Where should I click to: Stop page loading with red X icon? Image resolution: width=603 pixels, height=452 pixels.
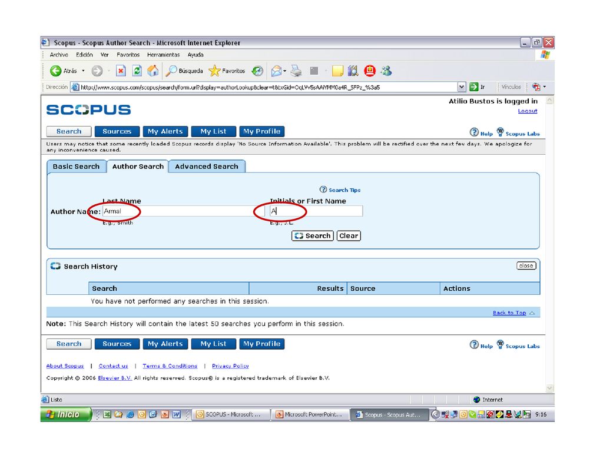click(x=121, y=71)
